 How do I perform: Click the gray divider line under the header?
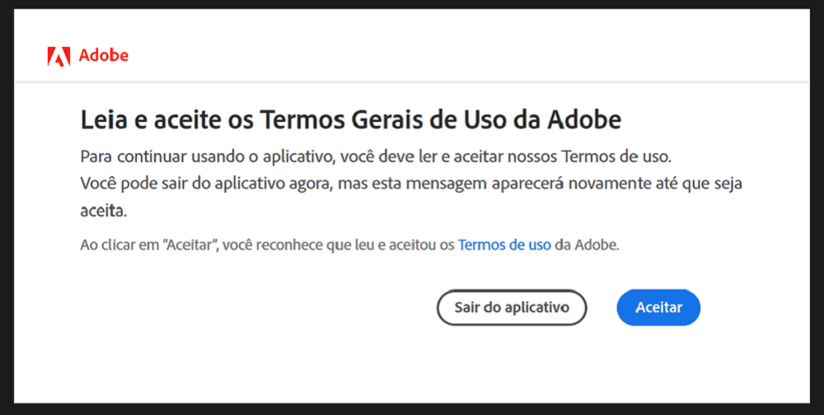click(412, 82)
